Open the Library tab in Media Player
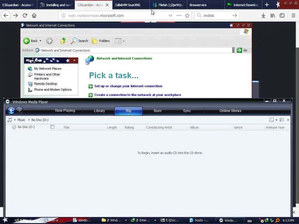Image resolution: width=299 pixels, height=224 pixels. 99,111
